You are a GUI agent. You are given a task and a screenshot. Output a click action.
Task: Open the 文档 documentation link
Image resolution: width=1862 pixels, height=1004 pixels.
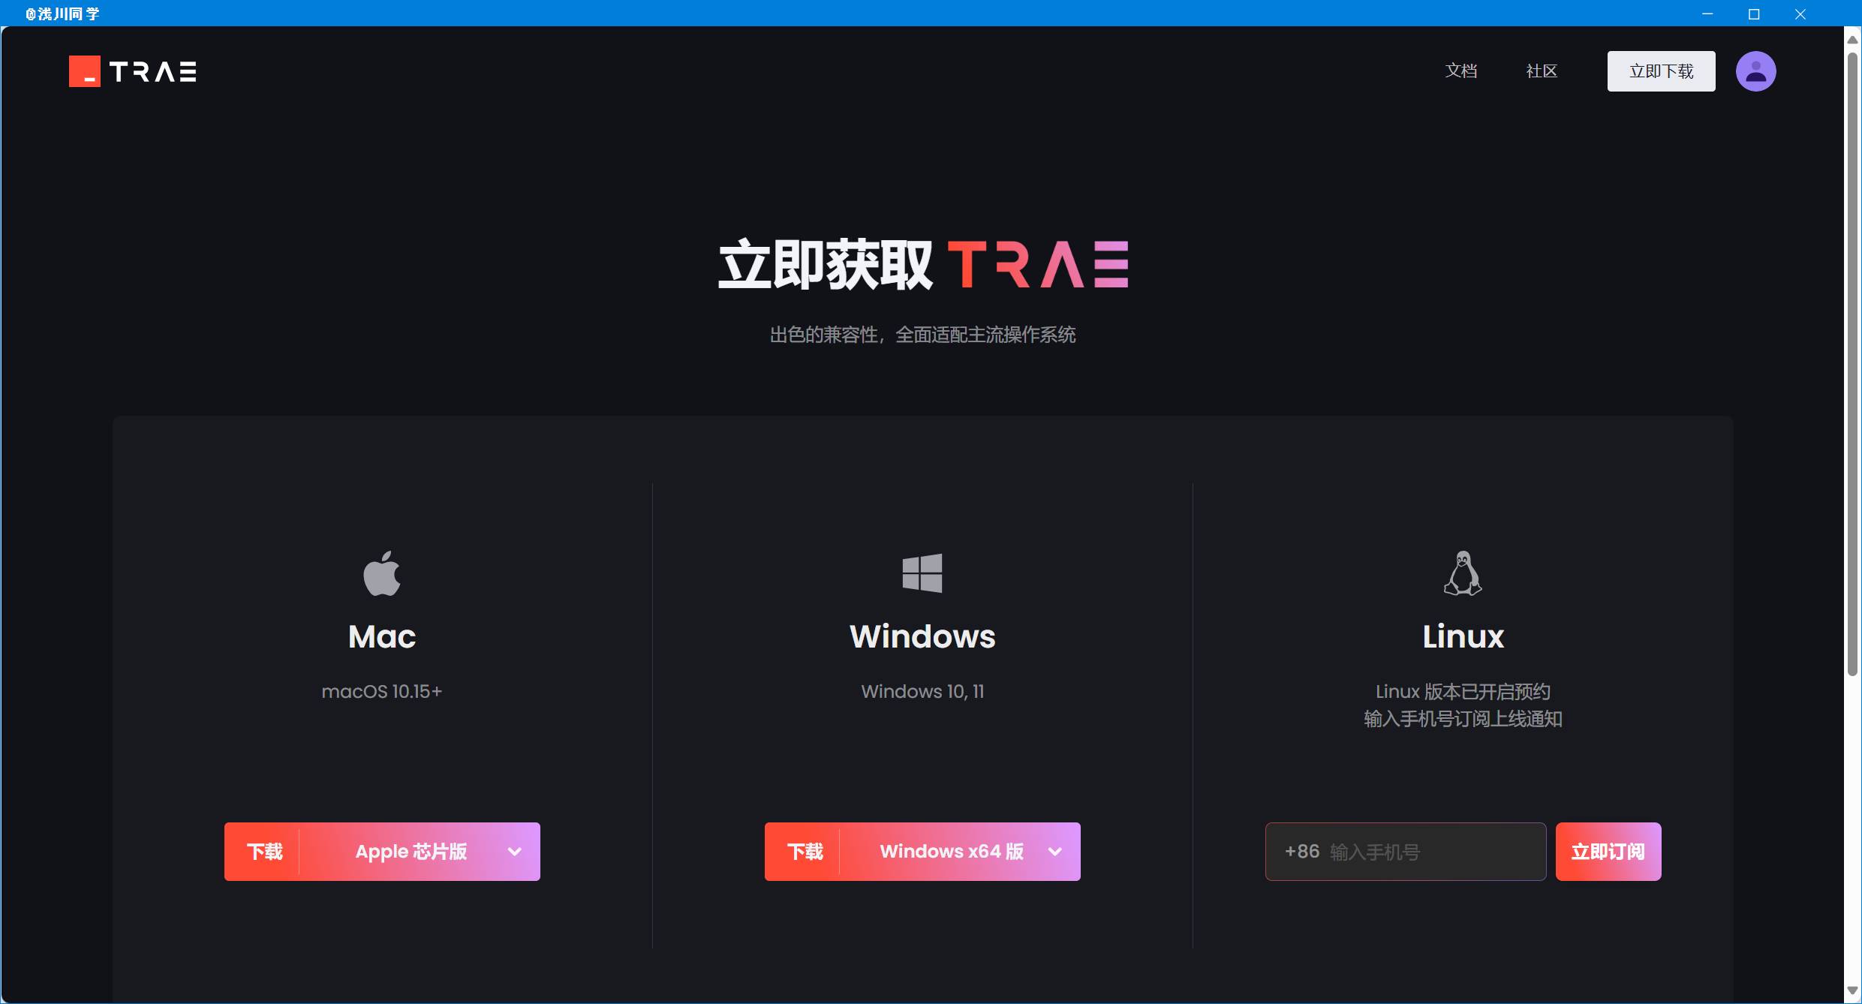tap(1461, 71)
